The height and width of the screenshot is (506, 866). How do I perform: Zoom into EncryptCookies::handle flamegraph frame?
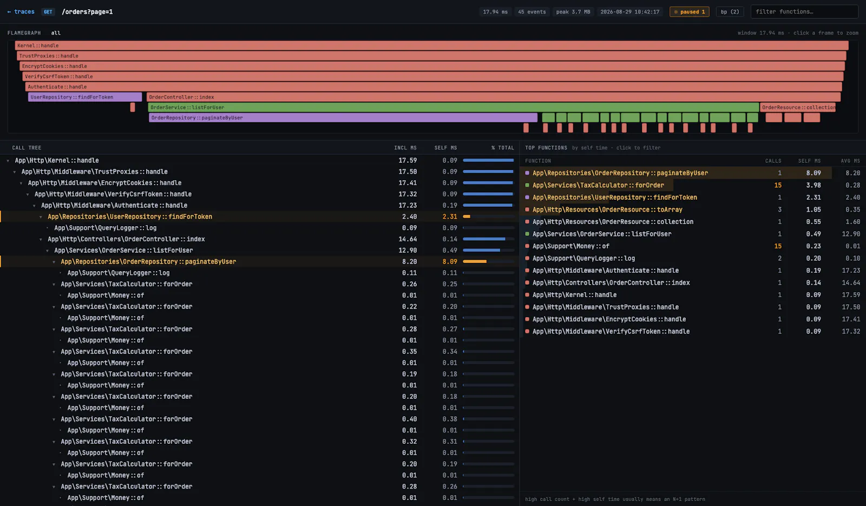(432, 66)
